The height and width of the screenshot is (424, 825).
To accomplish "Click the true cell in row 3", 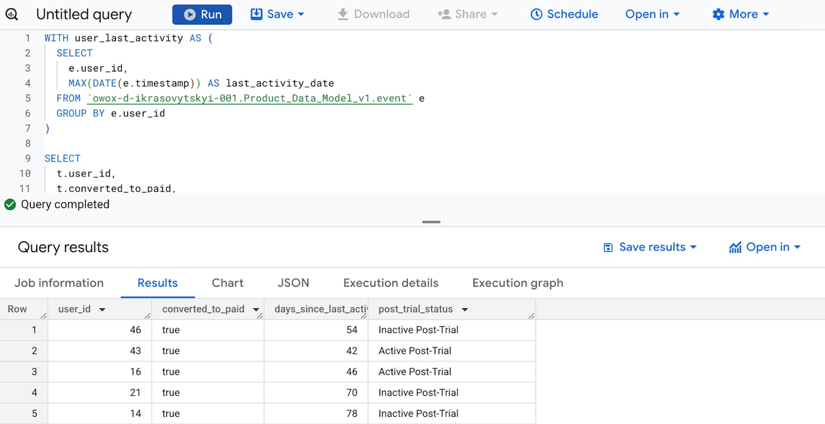I will [x=208, y=372].
